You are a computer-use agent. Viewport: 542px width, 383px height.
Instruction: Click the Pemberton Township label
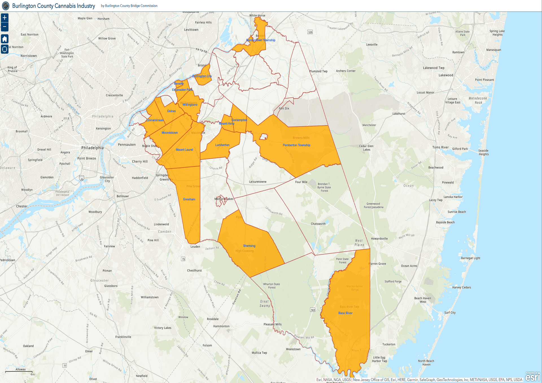coord(296,145)
